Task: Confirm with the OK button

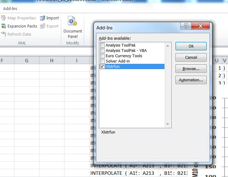Action: tap(191, 46)
